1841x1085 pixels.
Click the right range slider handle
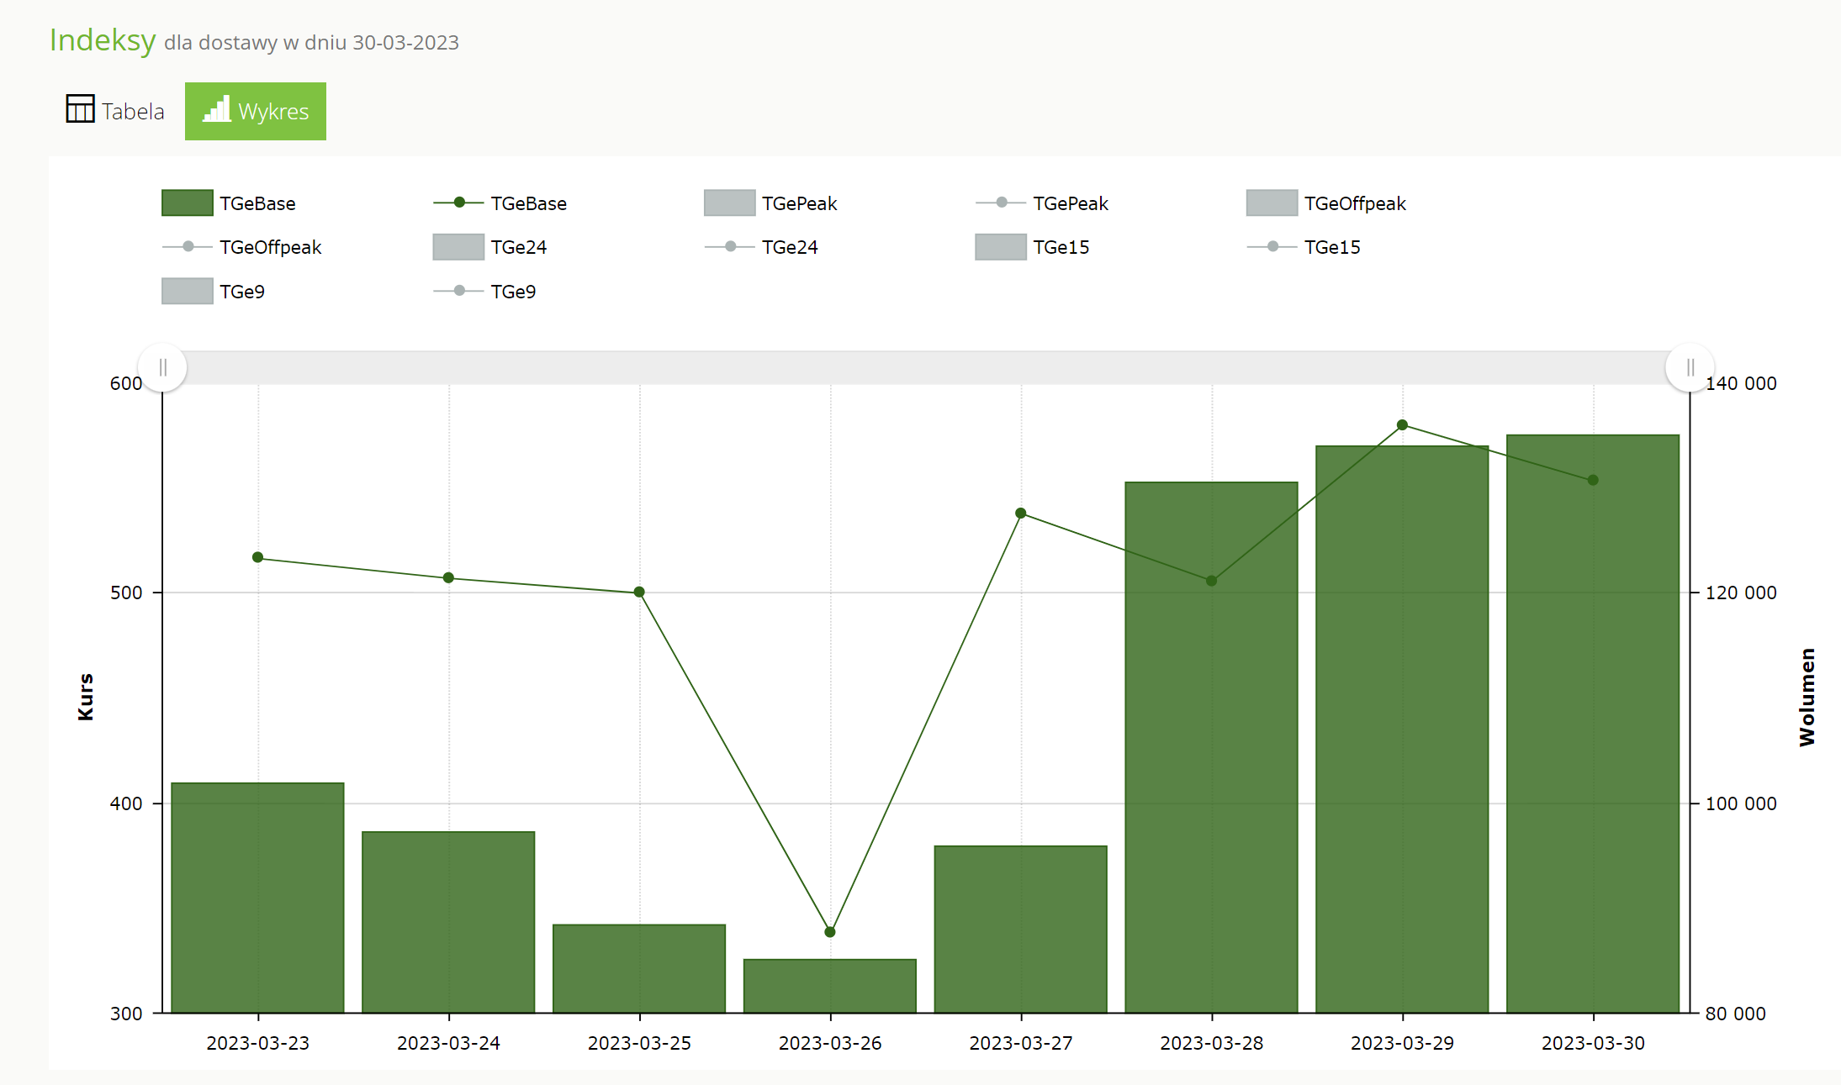1690,367
